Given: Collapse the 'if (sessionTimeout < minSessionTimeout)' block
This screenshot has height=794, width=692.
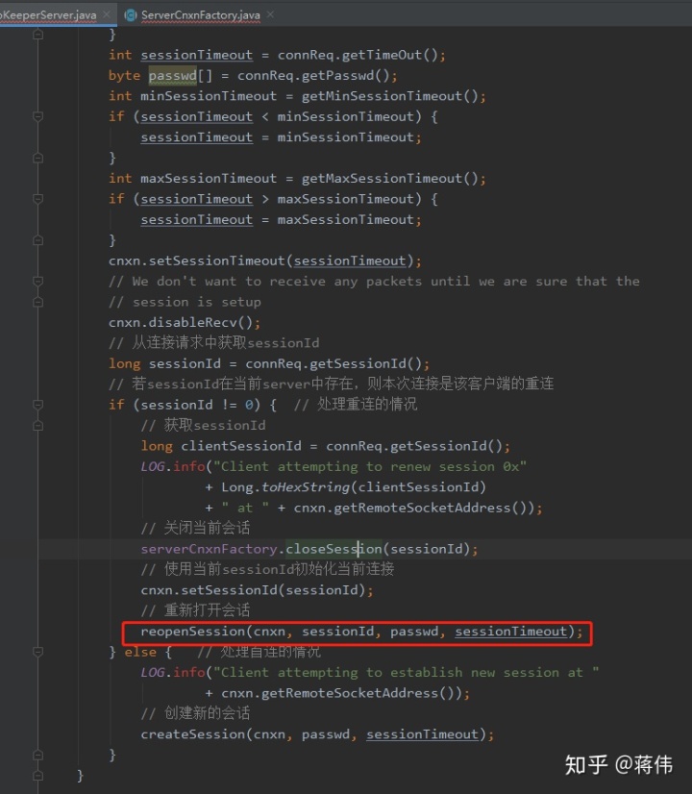Looking at the screenshot, I should pyautogui.click(x=38, y=116).
